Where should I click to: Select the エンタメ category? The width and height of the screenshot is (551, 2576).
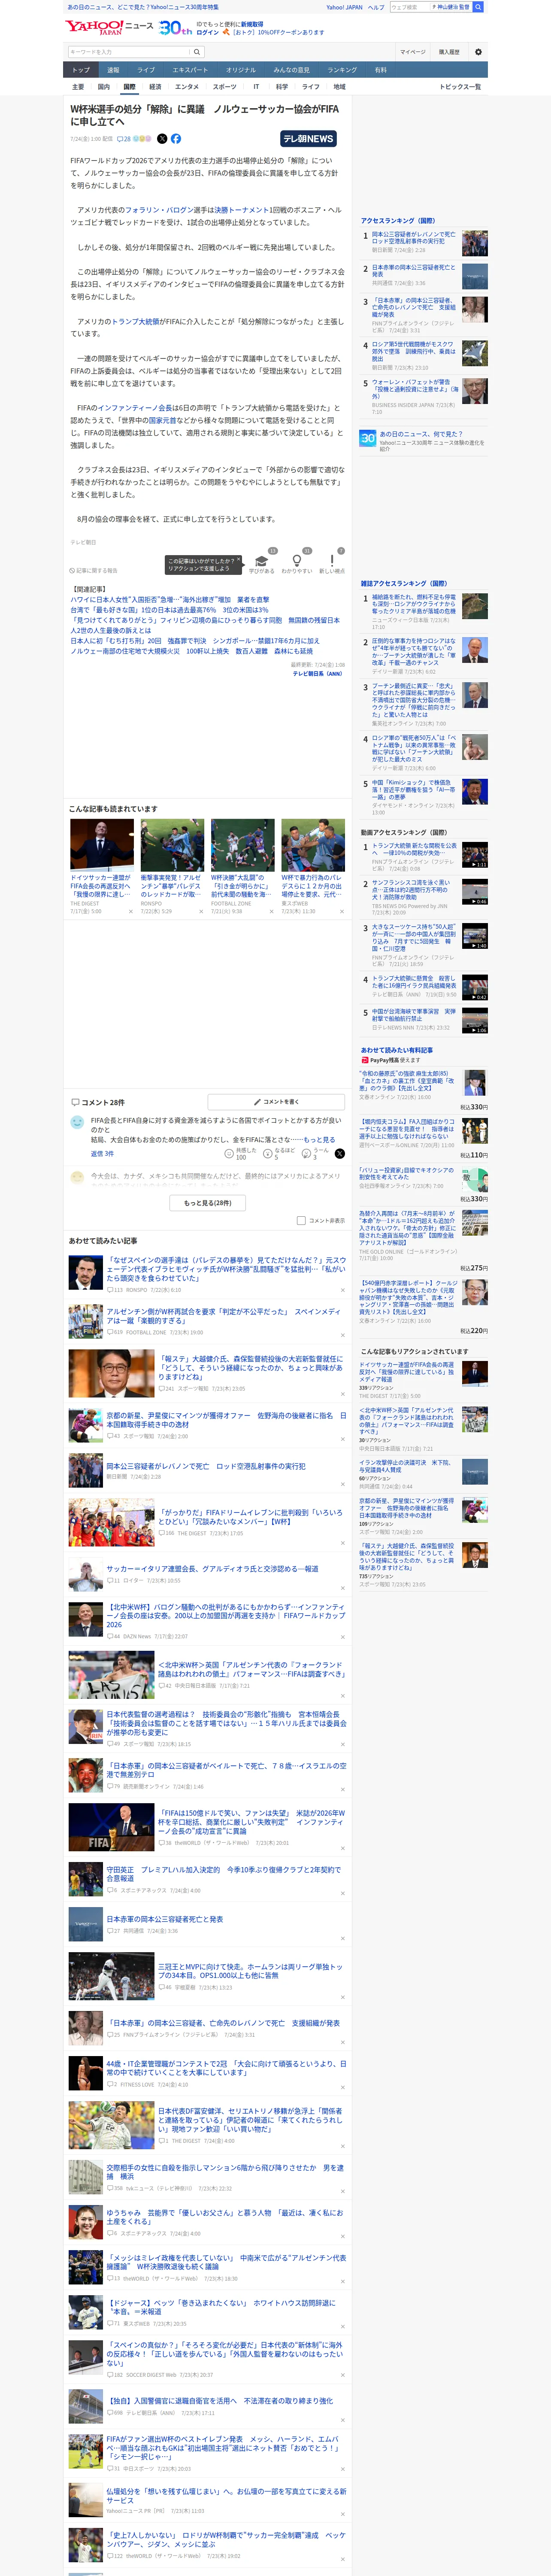click(x=187, y=87)
